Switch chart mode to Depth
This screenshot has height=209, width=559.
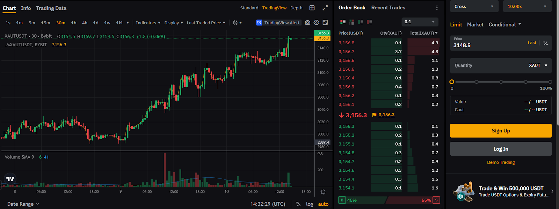click(296, 8)
